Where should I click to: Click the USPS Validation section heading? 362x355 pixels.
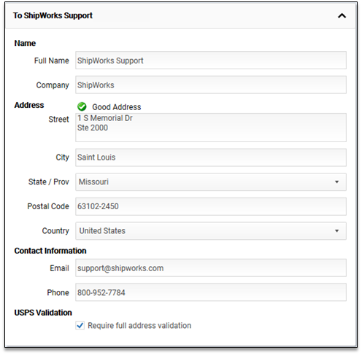click(43, 313)
